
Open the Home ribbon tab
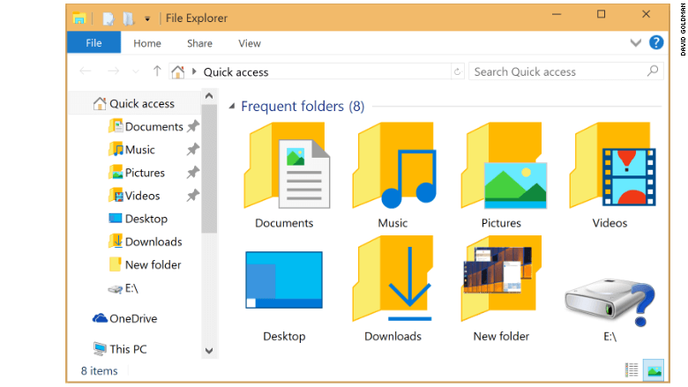pos(147,43)
